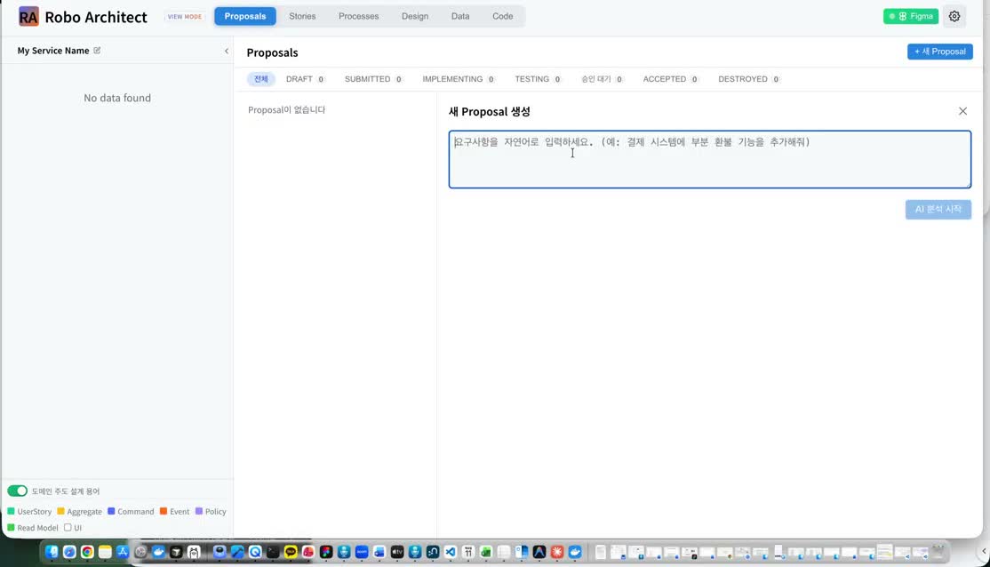The image size is (990, 567).
Task: Click the AI 분석 시작 button
Action: point(938,209)
